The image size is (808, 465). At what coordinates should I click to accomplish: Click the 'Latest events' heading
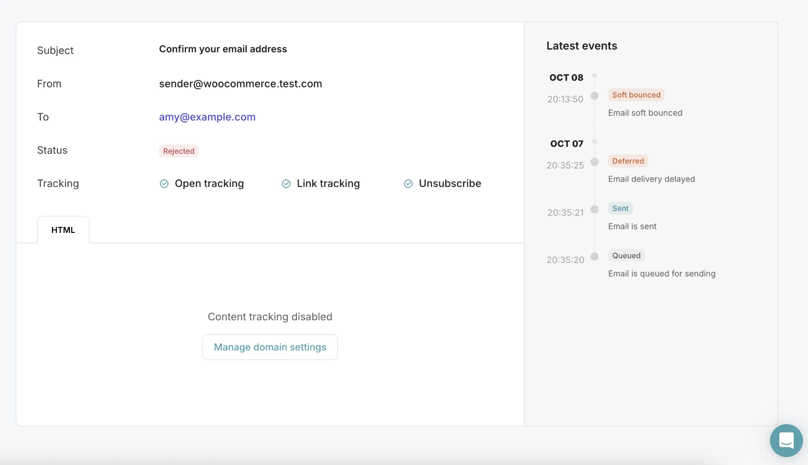click(x=582, y=46)
